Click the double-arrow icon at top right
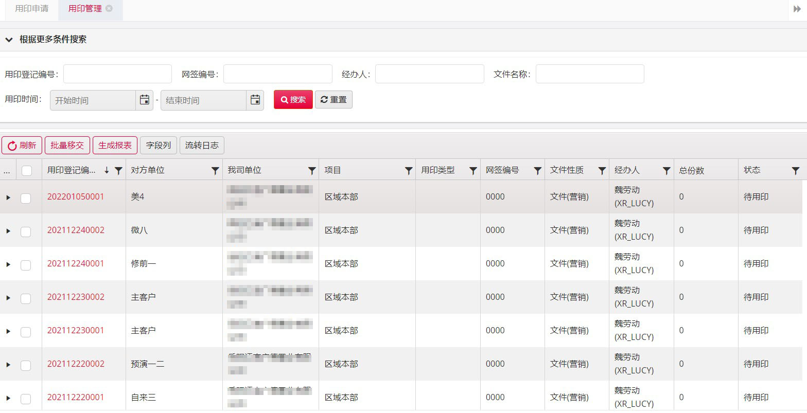Screen dimensions: 807x413 click(797, 9)
